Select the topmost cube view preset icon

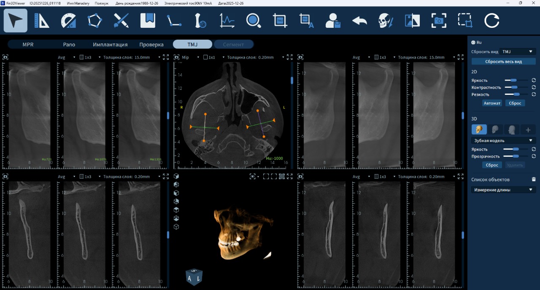pos(176,176)
